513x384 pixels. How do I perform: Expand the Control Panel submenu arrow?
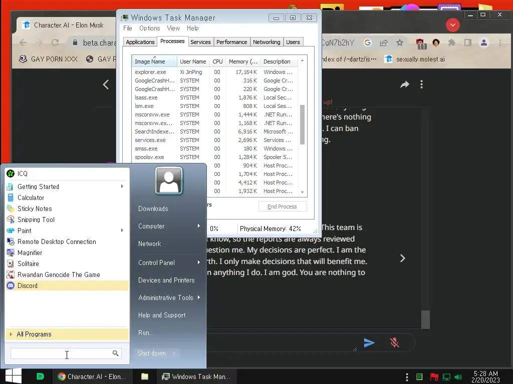tap(198, 262)
